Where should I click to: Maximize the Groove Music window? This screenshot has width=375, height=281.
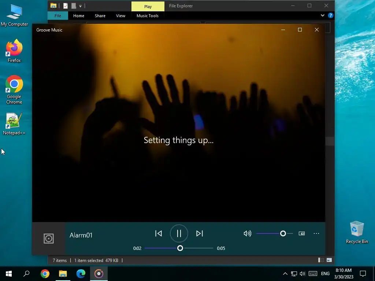pyautogui.click(x=300, y=30)
